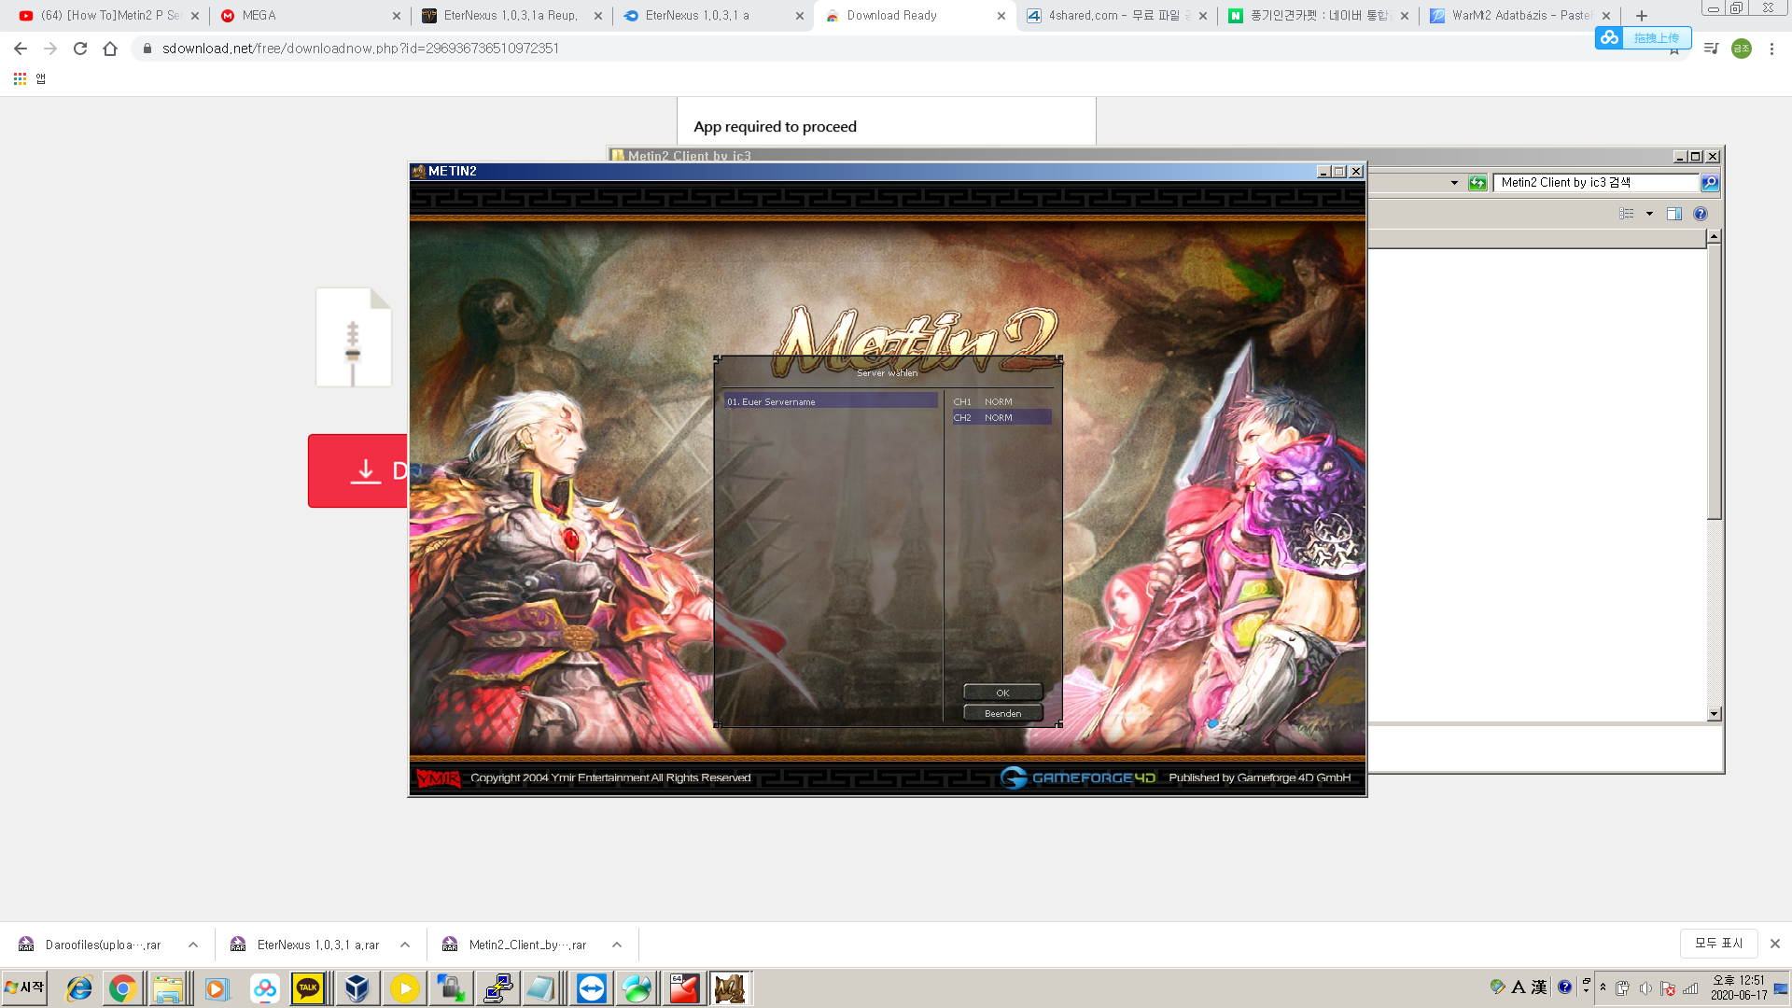Click the Explorer search magnifier button
This screenshot has width=1792, height=1008.
pyautogui.click(x=1709, y=183)
